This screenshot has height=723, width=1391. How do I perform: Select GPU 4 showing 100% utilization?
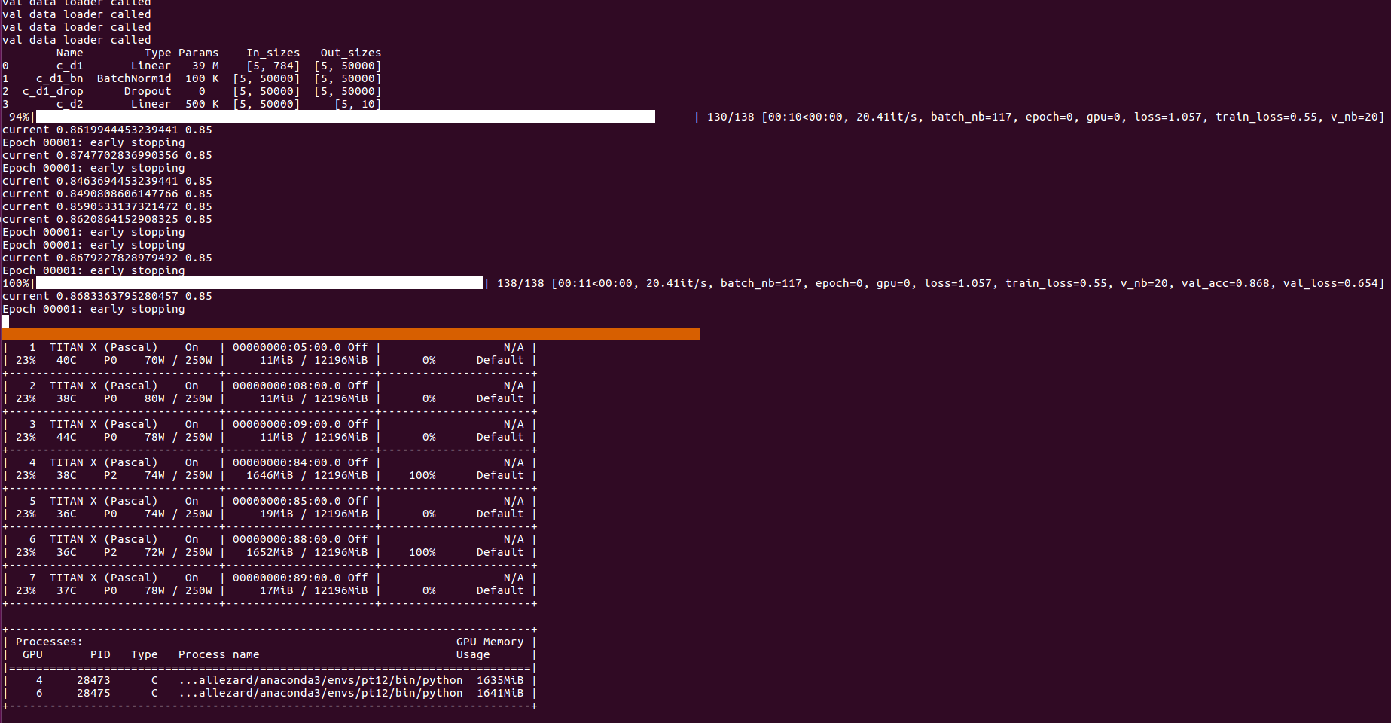coord(422,475)
